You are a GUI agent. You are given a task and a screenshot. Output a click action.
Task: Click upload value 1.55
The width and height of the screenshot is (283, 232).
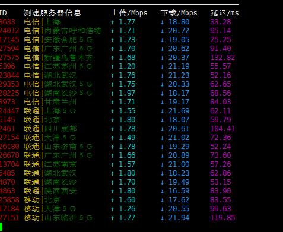127,111
